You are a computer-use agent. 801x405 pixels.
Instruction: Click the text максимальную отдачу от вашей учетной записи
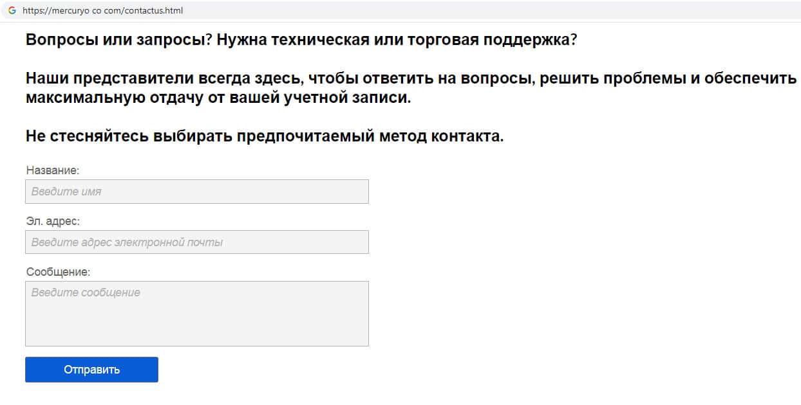pos(218,99)
